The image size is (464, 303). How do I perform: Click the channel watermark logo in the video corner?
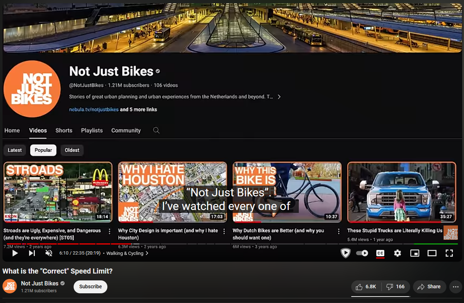pos(451,233)
